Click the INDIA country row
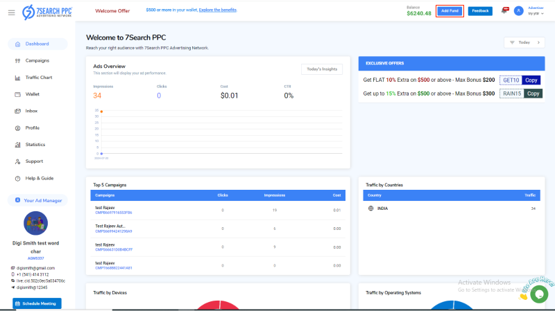This screenshot has height=311, width=555. click(x=452, y=208)
